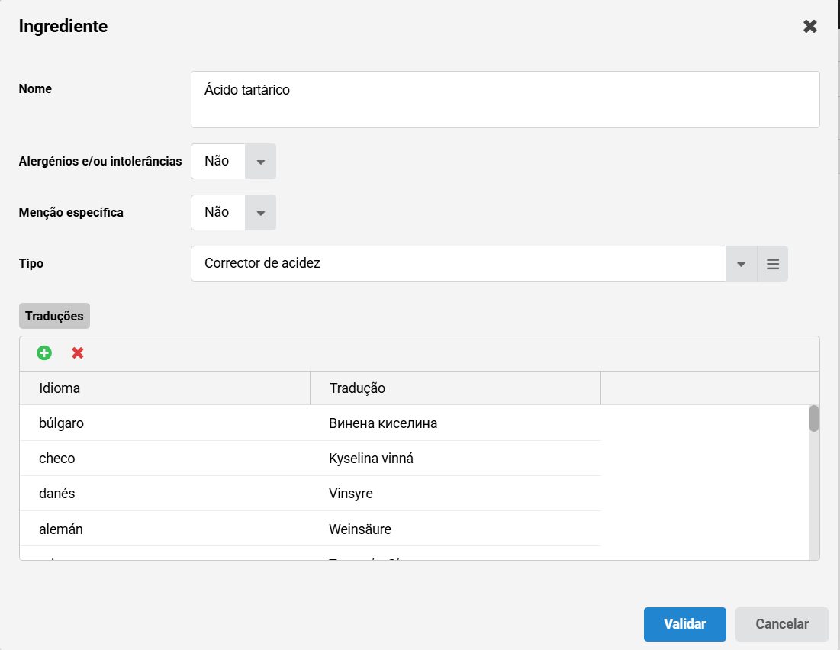
Task: Select the búlgaro language cell
Action: tap(165, 423)
